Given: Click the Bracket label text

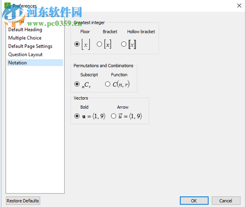Looking at the screenshot, I should pos(110,32).
